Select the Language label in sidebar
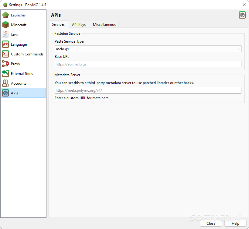Viewport: 249px width, 229px height. 19,44
